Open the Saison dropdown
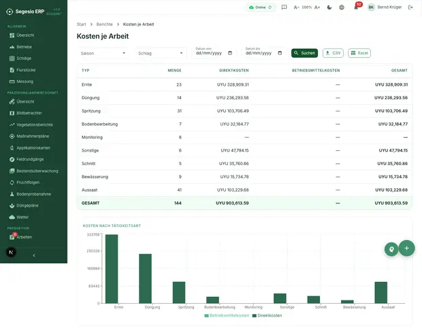 click(103, 53)
